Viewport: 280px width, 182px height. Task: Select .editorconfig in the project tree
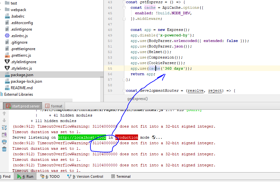22,22
